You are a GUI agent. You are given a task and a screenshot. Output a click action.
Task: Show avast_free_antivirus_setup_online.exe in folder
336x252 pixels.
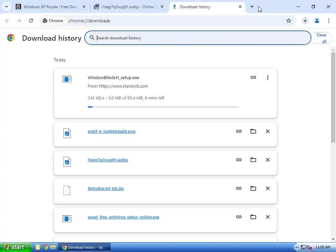pos(253,217)
